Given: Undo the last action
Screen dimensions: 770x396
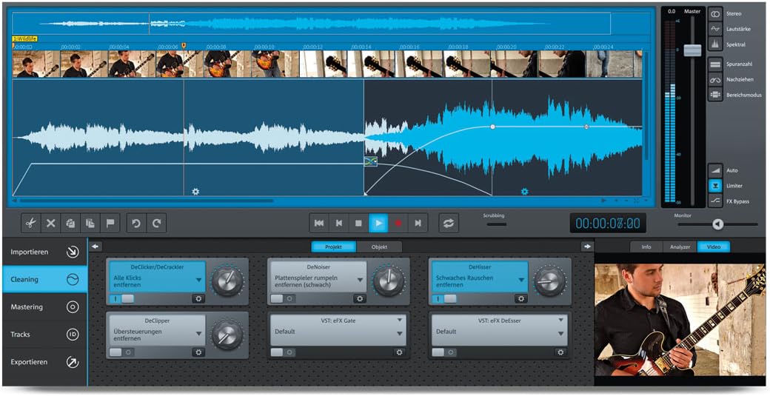Looking at the screenshot, I should point(136,224).
